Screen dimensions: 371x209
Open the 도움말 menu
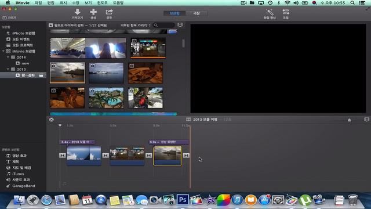coord(118,3)
